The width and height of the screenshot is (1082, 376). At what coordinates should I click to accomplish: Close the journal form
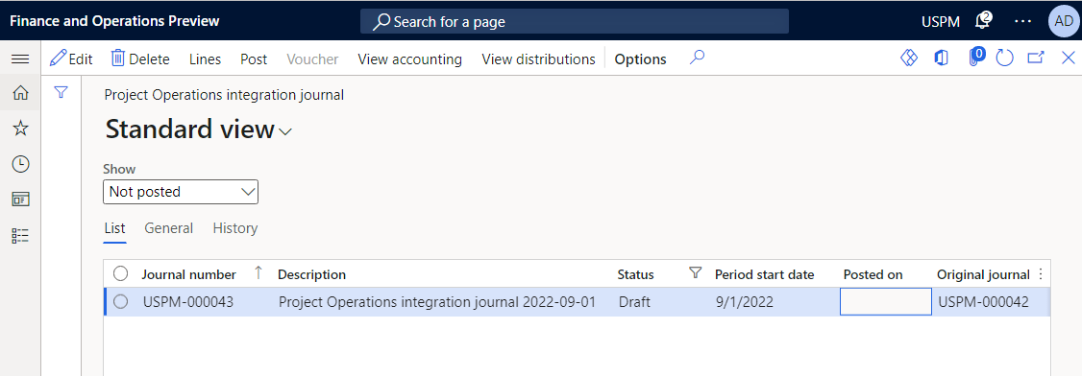(1068, 59)
